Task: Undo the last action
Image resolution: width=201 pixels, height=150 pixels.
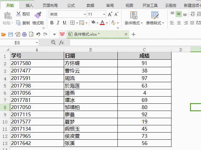Action: (x=38, y=34)
